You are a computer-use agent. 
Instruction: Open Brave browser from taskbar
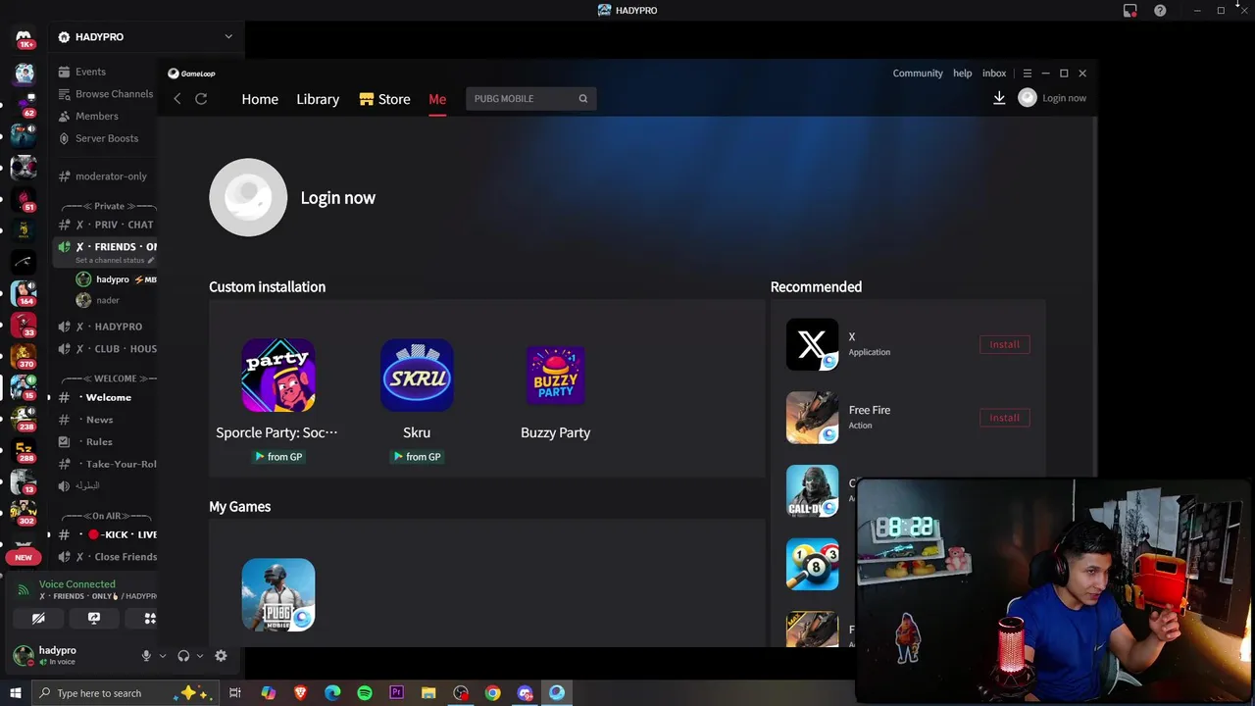click(x=300, y=693)
